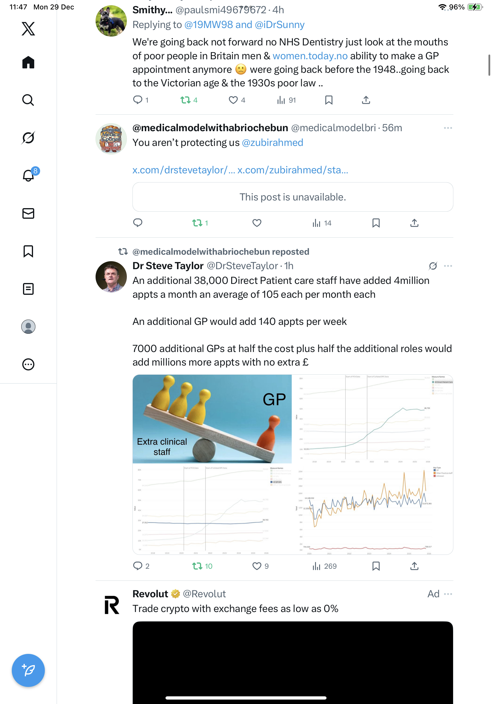The width and height of the screenshot is (492, 704).
Task: Open the Profile avatar in sidebar
Action: point(28,327)
